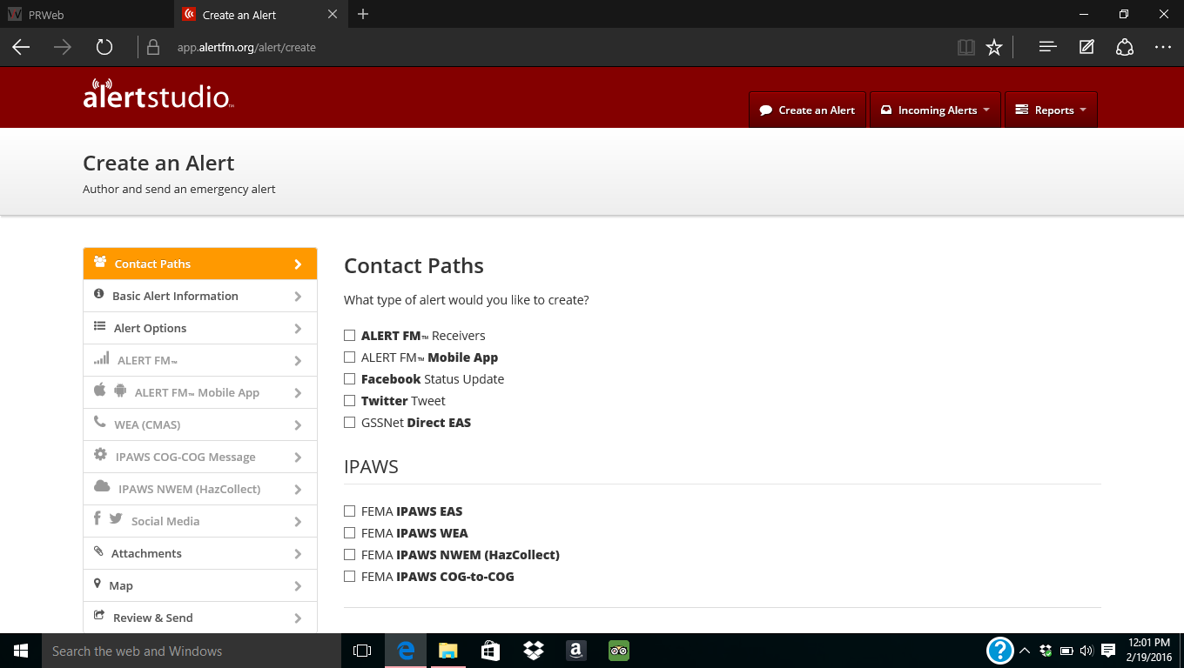
Task: Click chevron on WEA (CMAS) row
Action: (298, 425)
